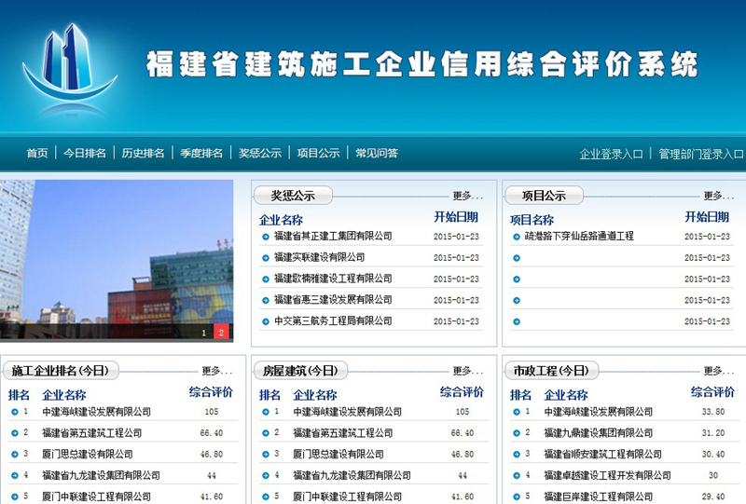Click bullet icon beside 福建实联建设有限公司
This screenshot has height=504, width=746.
266,258
